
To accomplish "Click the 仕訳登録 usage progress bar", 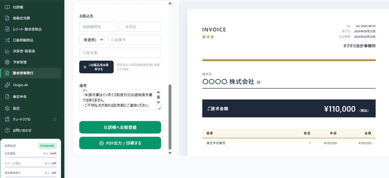I will point(31,157).
